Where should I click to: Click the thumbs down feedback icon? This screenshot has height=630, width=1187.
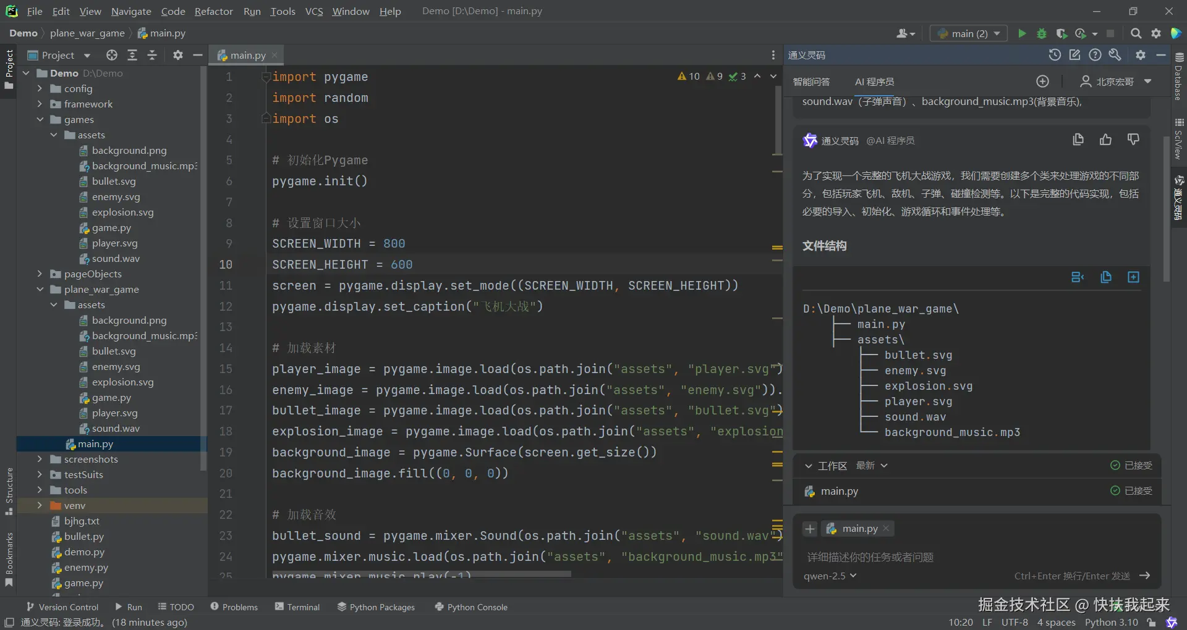[x=1133, y=140]
